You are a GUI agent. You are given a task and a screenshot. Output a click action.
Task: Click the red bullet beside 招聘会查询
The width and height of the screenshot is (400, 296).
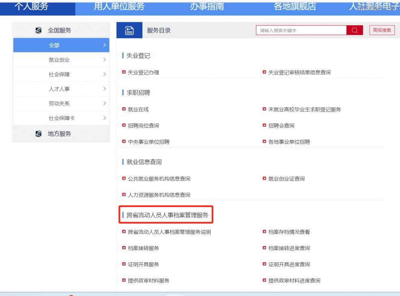tap(265, 125)
